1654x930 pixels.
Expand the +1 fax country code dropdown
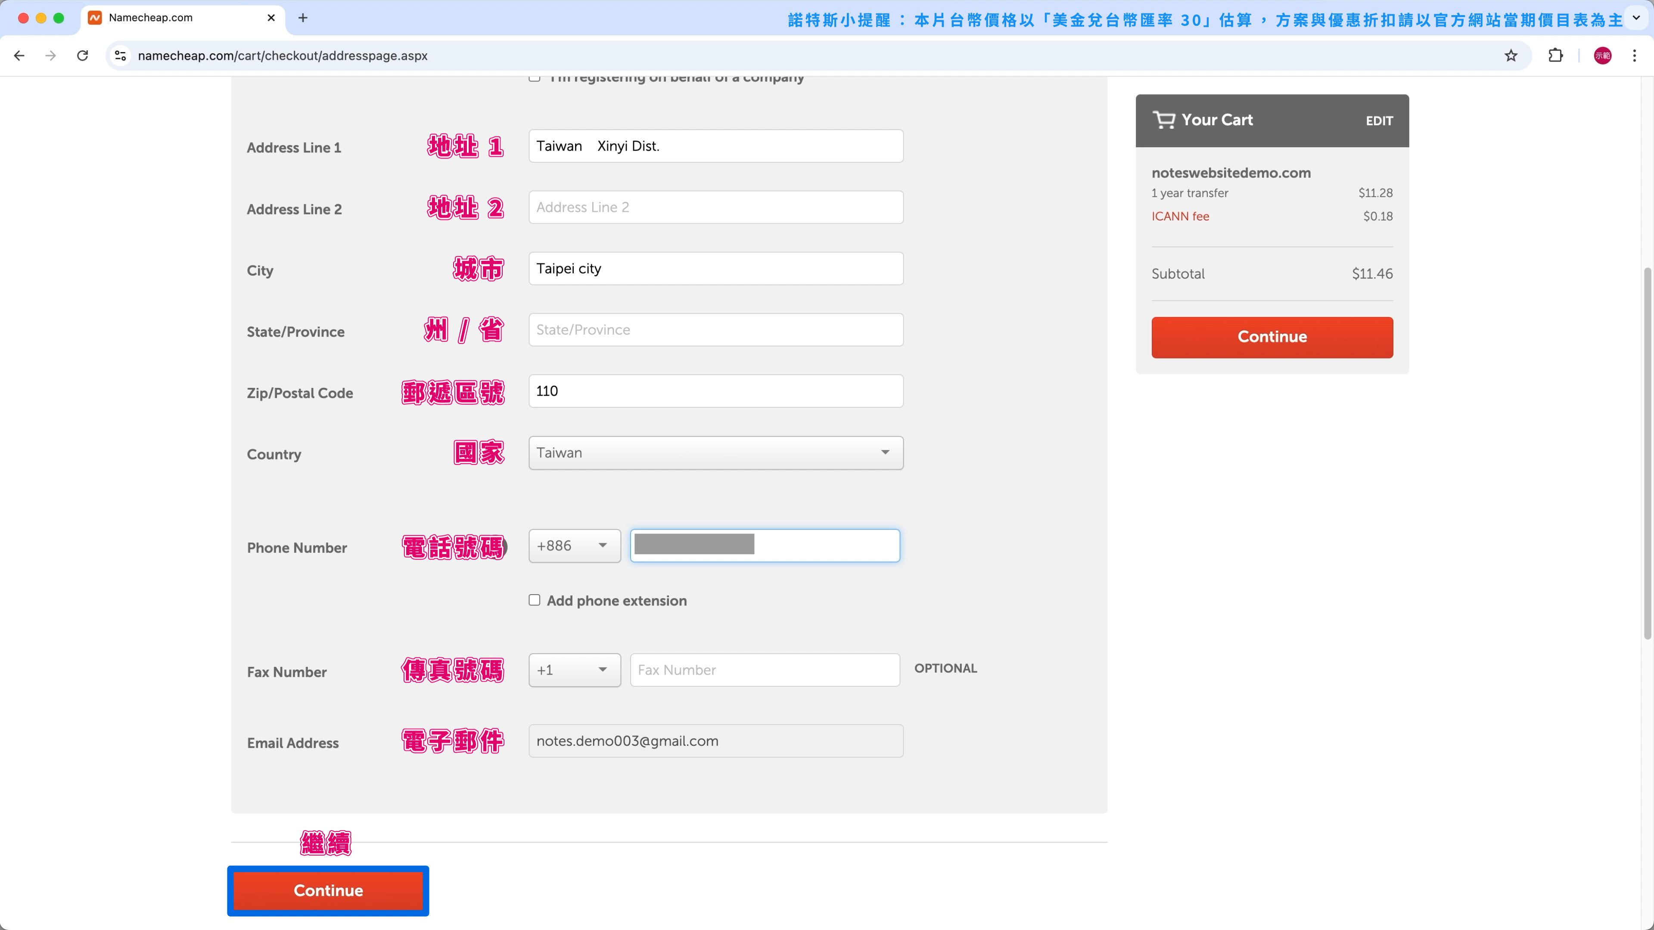(x=574, y=670)
